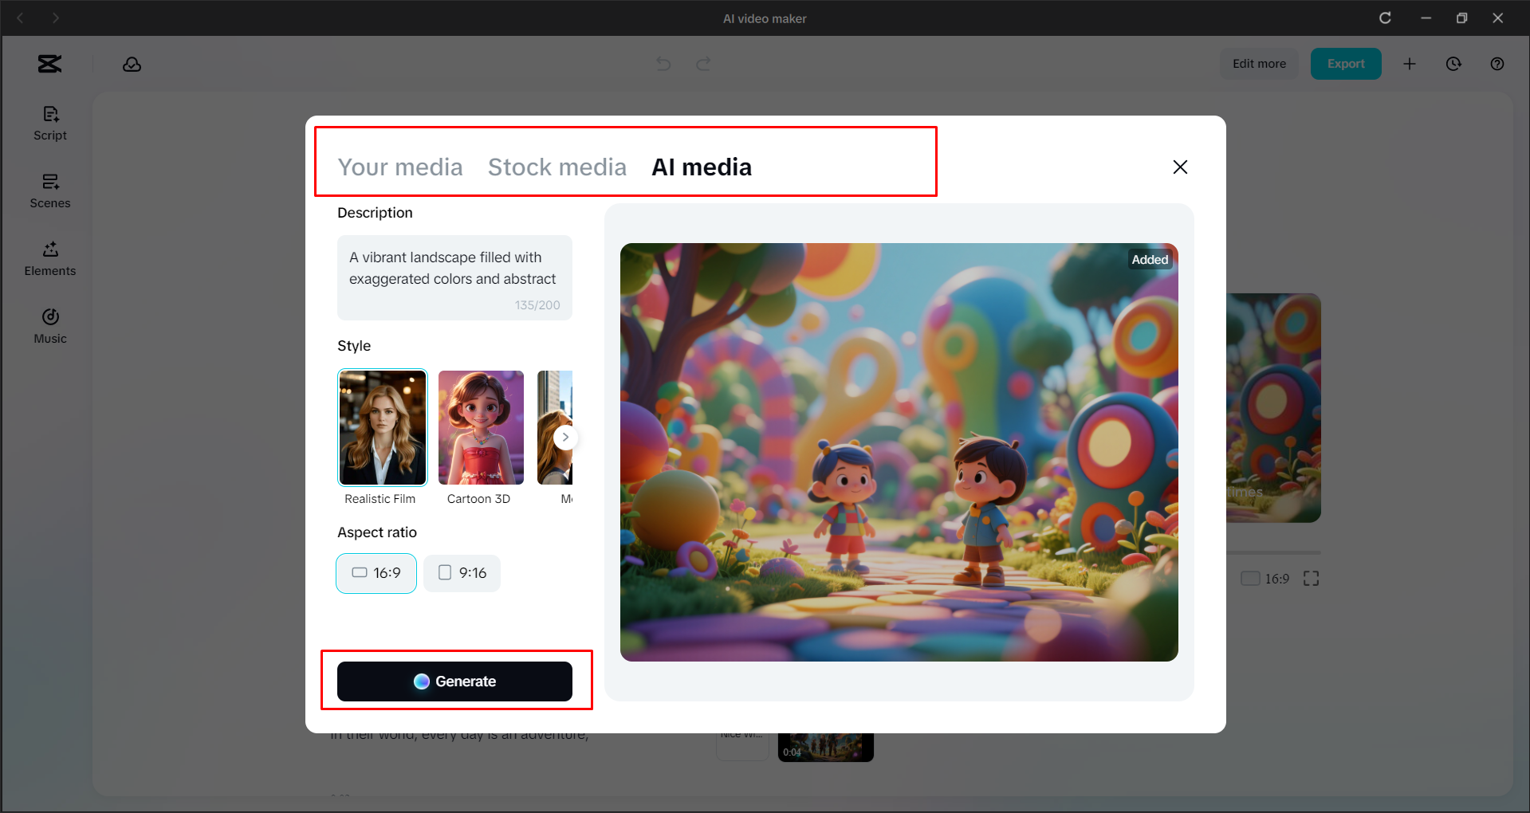
Task: Switch to the Stock media tab
Action: point(557,167)
